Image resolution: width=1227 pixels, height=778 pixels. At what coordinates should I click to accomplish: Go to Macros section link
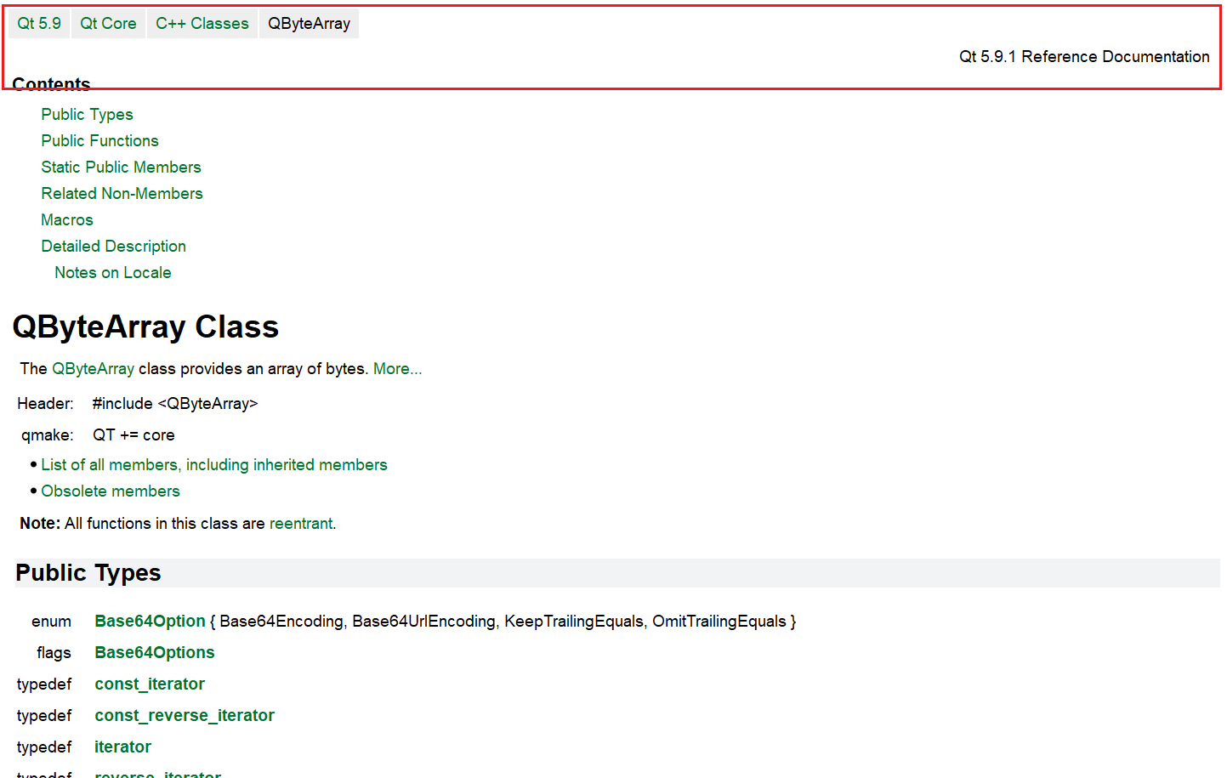[67, 220]
